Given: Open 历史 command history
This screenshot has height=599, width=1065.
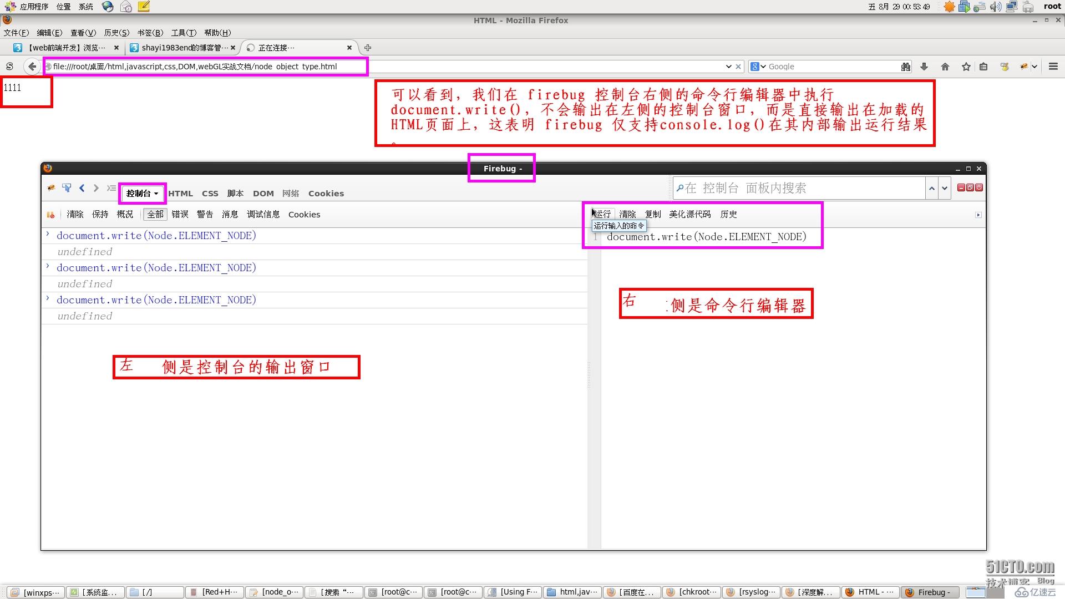Looking at the screenshot, I should pos(729,214).
